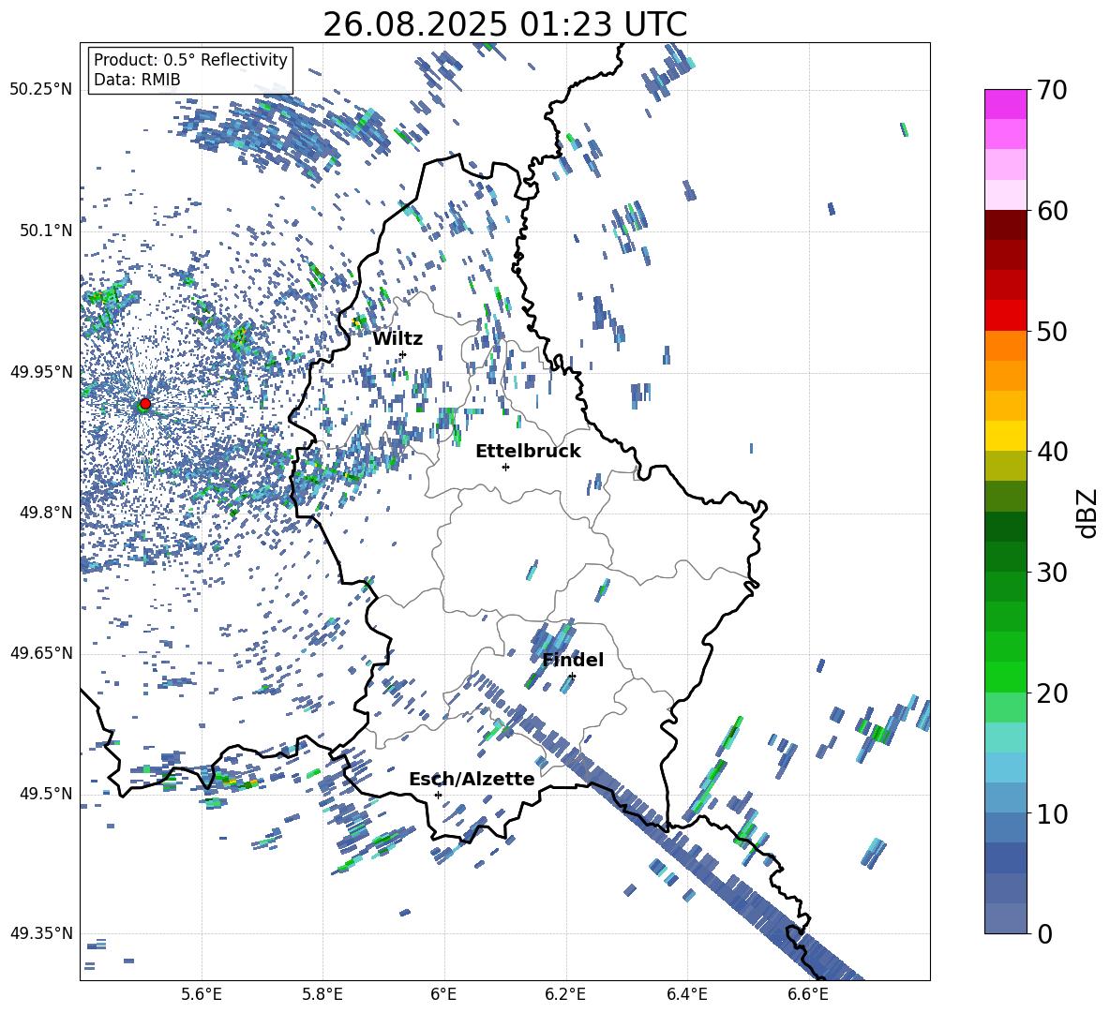
Task: Click the 49.95°N latitude label
Action: pos(41,372)
